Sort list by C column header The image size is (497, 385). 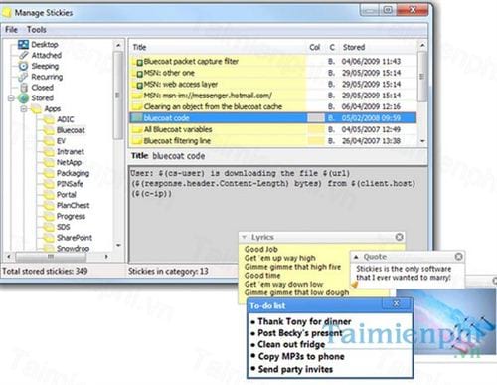coord(332,47)
